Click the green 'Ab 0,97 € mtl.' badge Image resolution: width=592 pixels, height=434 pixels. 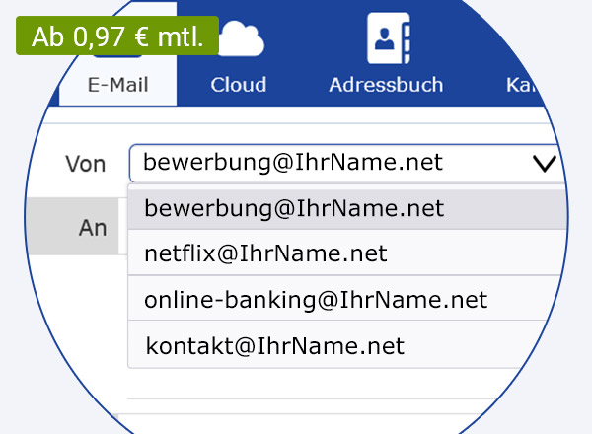pyautogui.click(x=117, y=36)
